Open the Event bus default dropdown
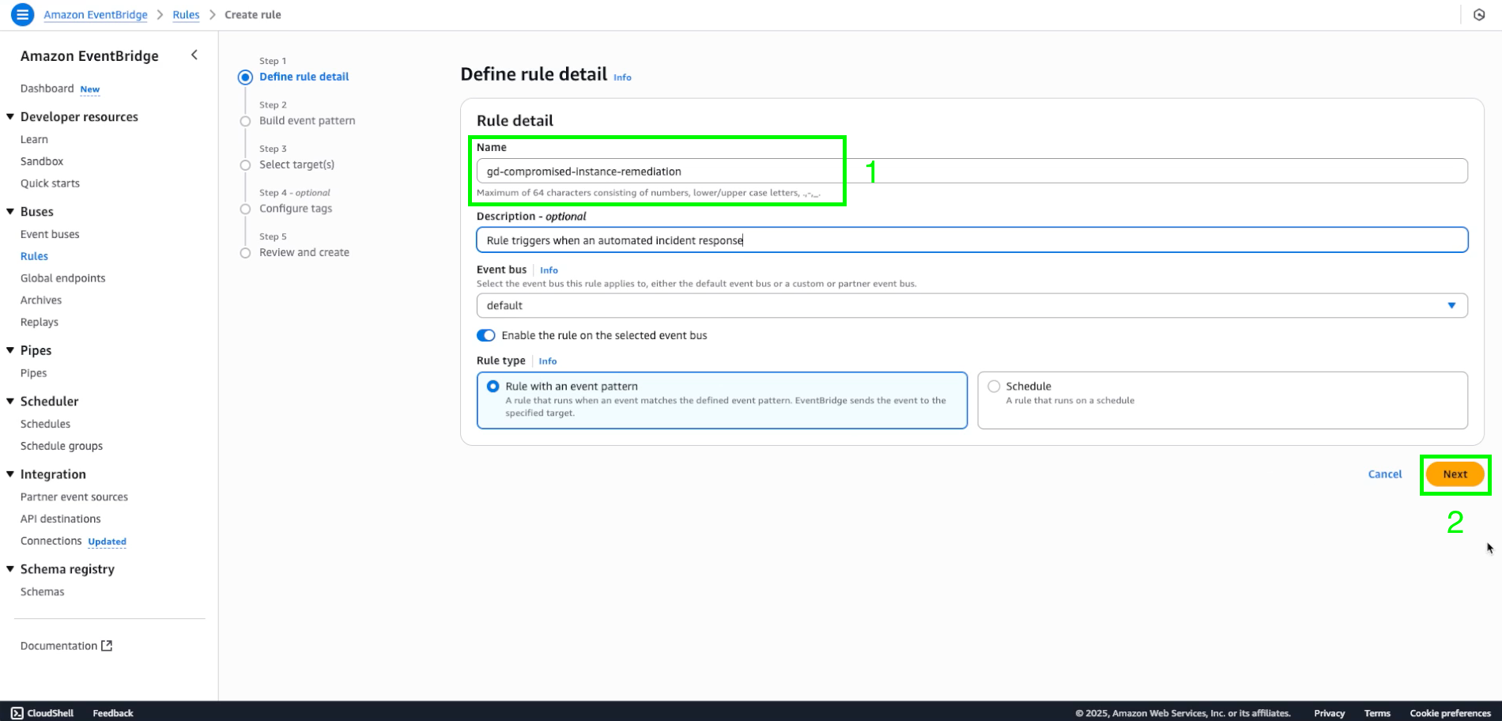1502x721 pixels. 972,305
